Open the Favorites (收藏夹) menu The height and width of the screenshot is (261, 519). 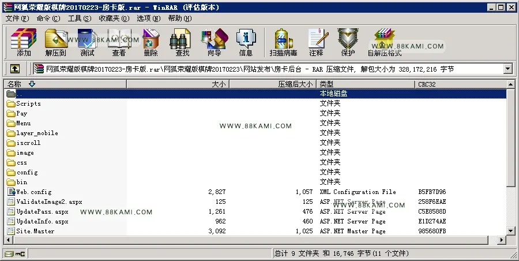pos(114,18)
